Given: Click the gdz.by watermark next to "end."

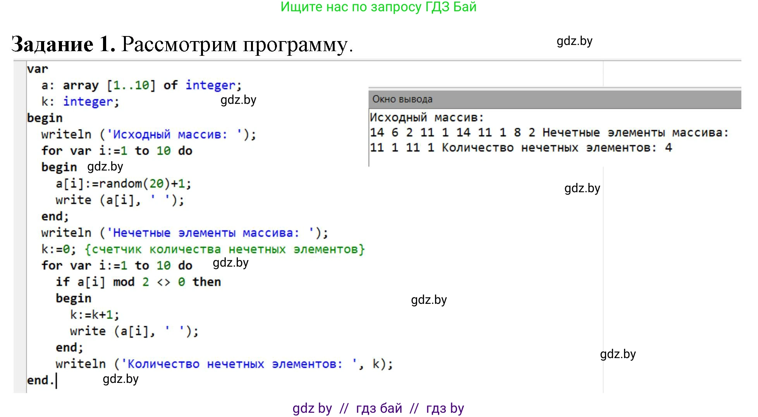Looking at the screenshot, I should point(120,379).
